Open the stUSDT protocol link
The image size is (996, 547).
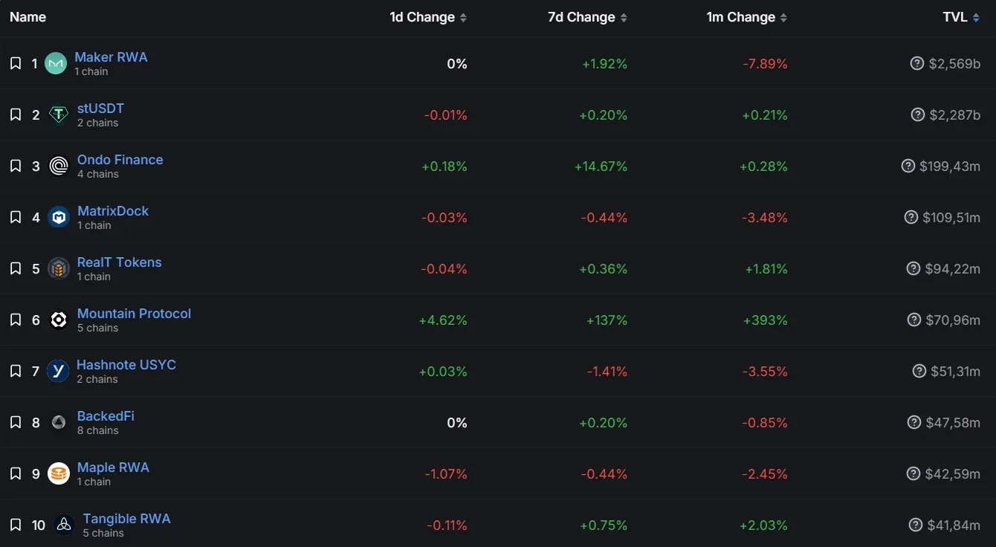click(100, 109)
